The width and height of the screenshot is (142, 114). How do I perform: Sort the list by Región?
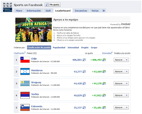(x=85, y=48)
